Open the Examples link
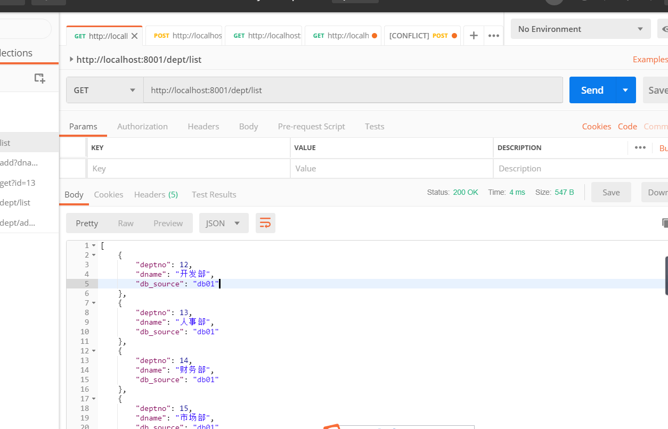The image size is (668, 429). (650, 59)
